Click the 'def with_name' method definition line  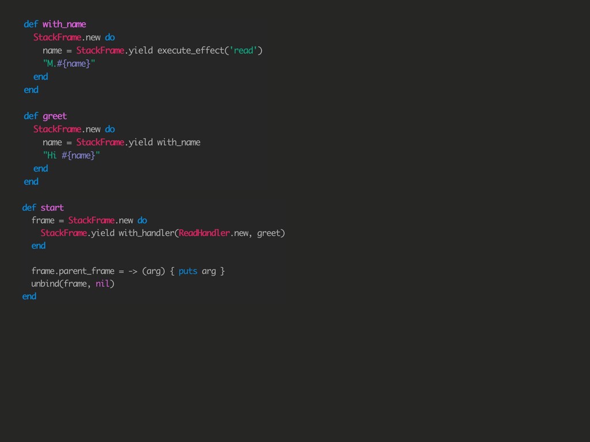[55, 24]
